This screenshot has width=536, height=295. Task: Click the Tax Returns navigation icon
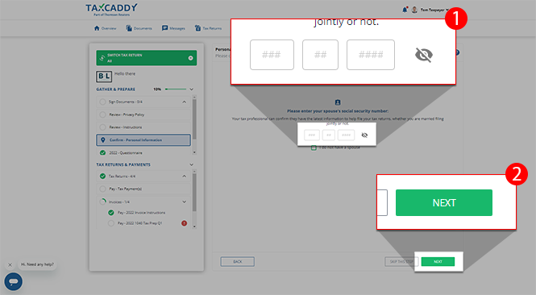tap(197, 28)
